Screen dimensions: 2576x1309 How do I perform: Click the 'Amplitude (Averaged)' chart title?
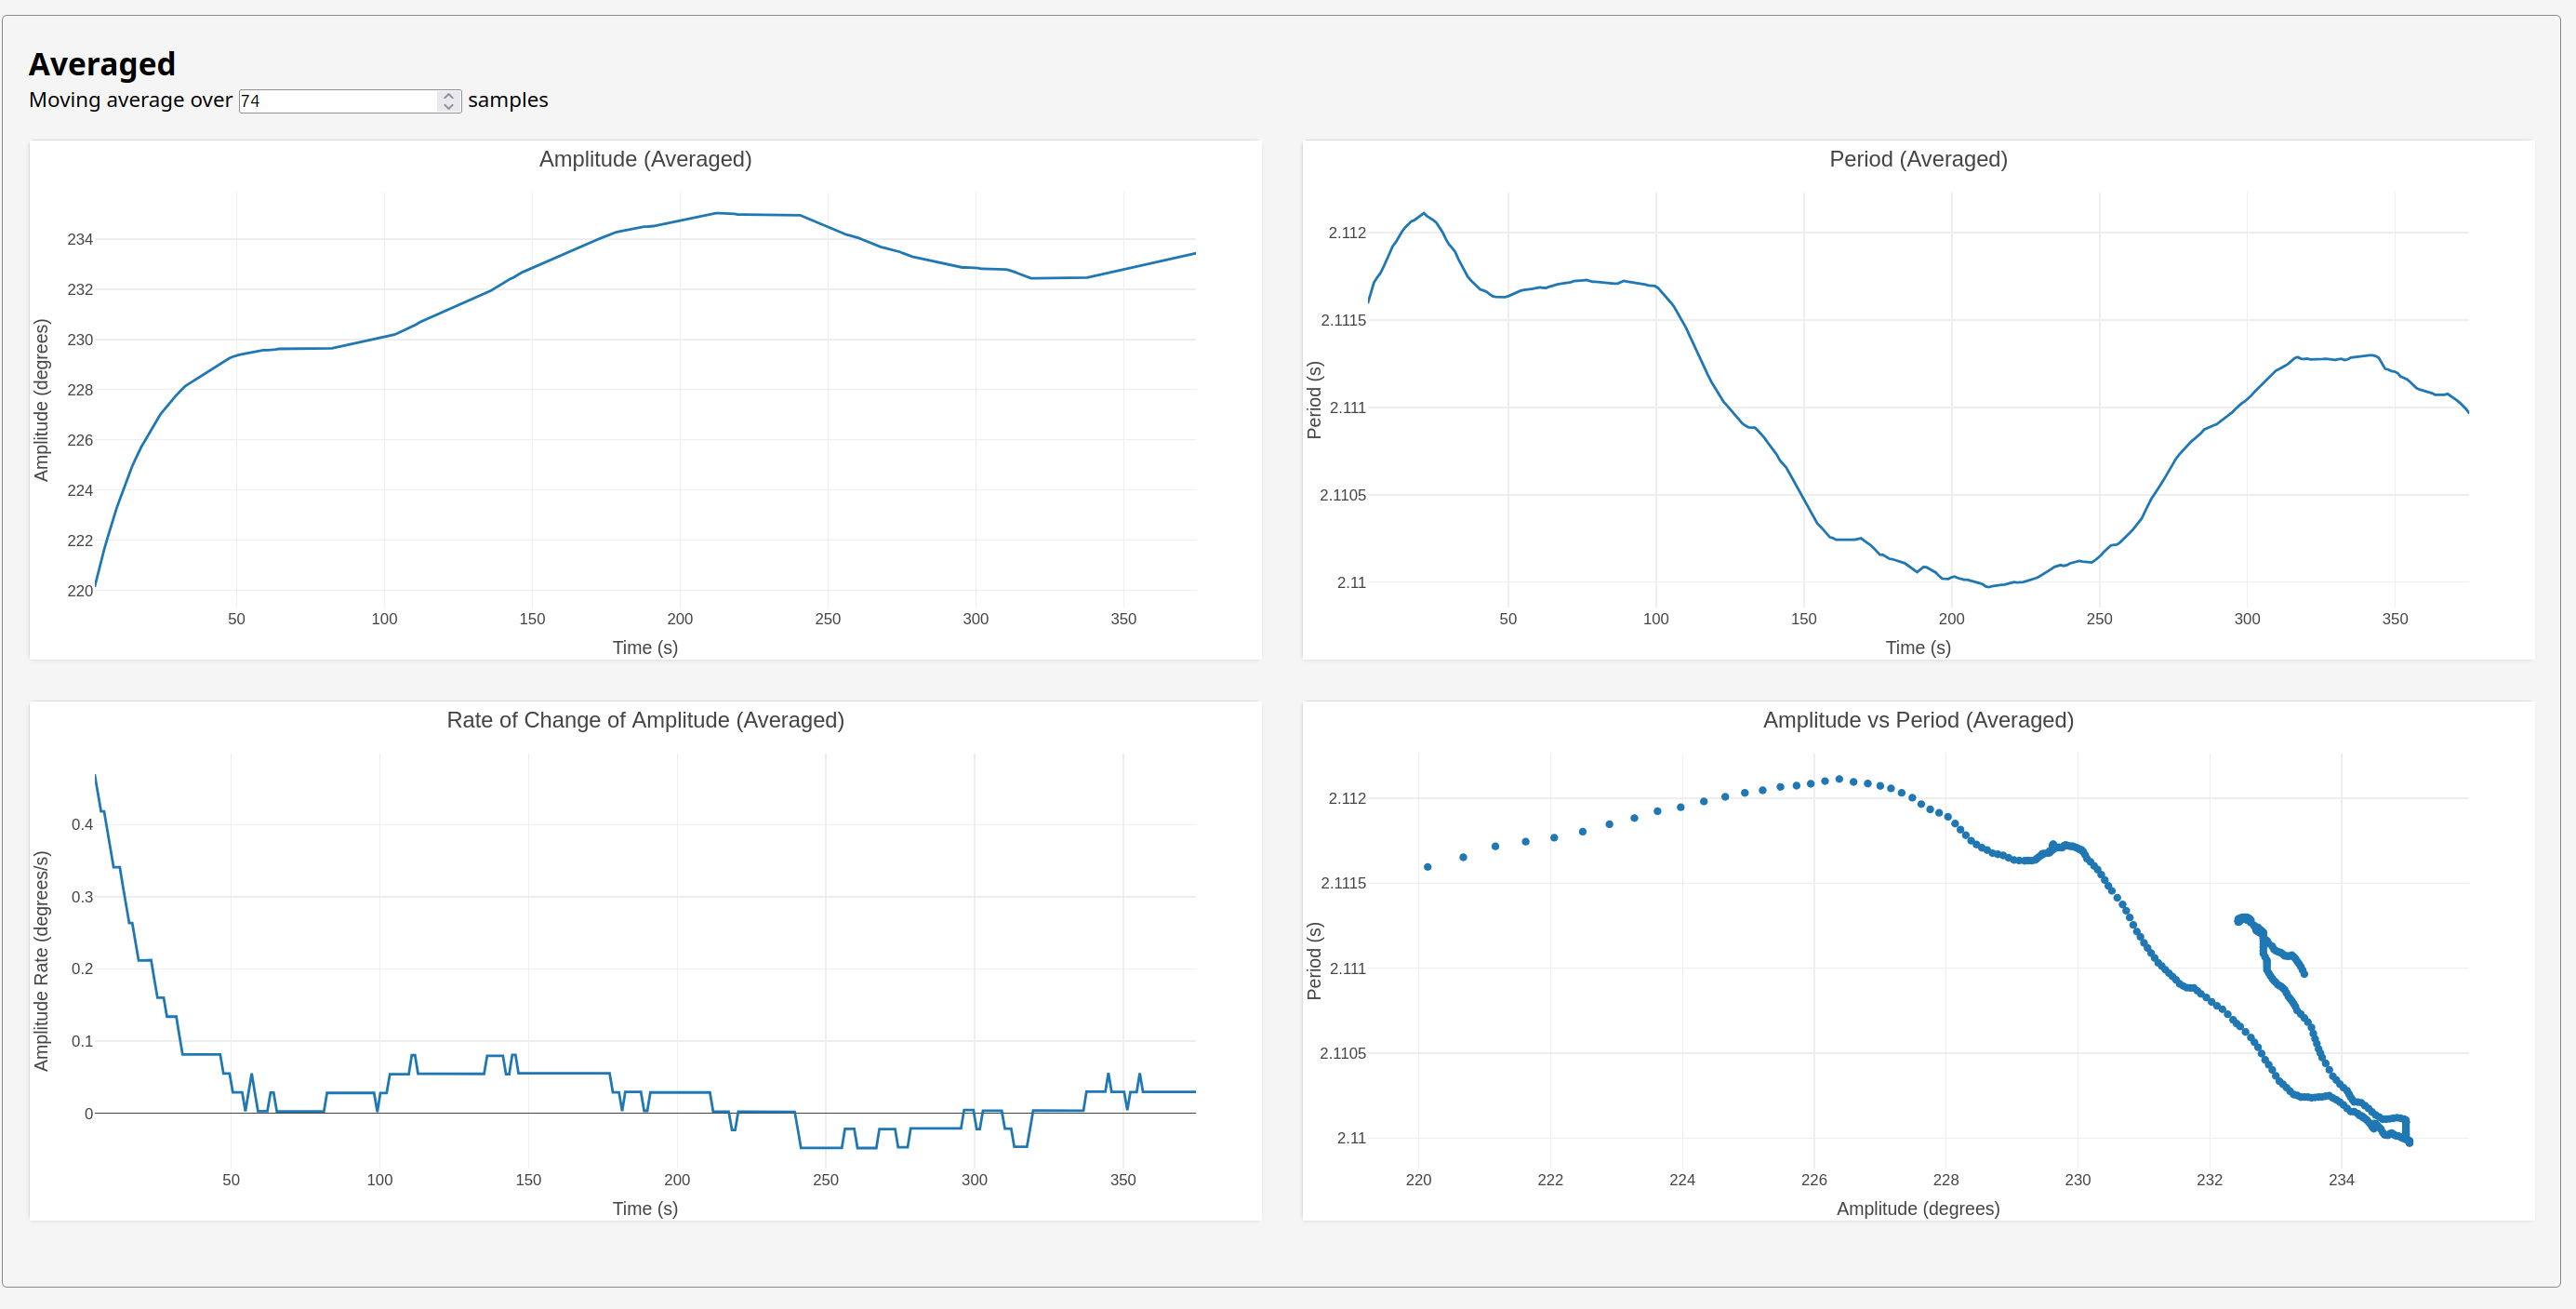point(645,159)
